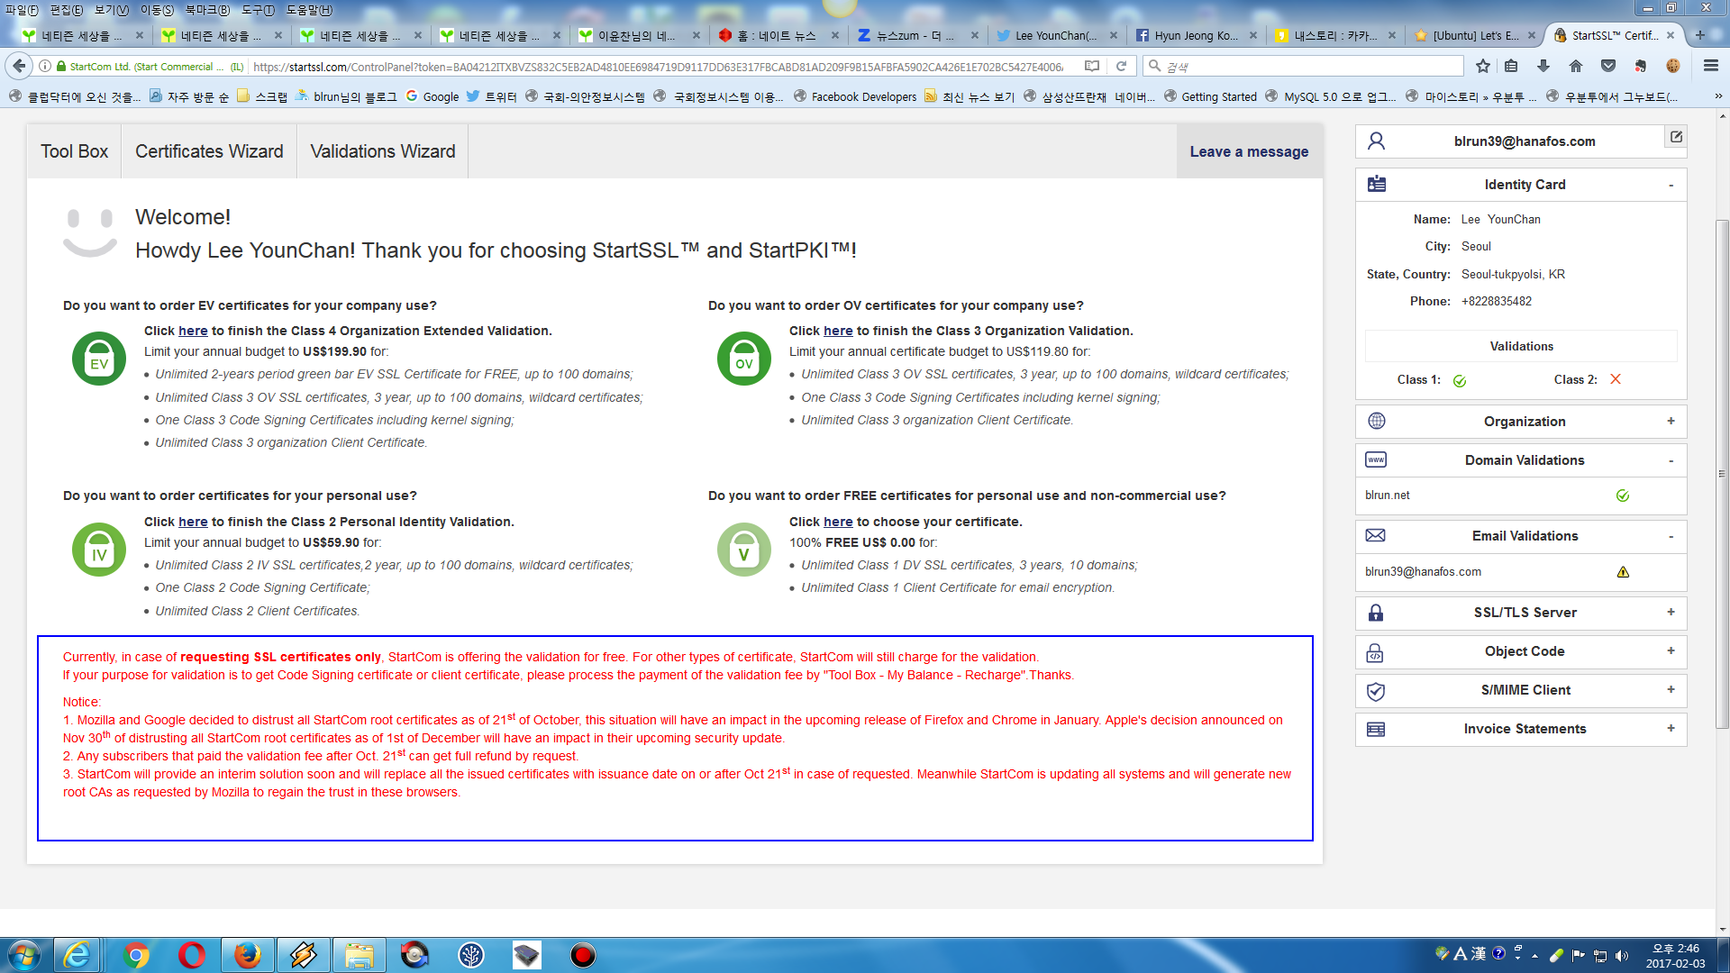
Task: Click the Email Validations envelope icon
Action: click(x=1376, y=535)
